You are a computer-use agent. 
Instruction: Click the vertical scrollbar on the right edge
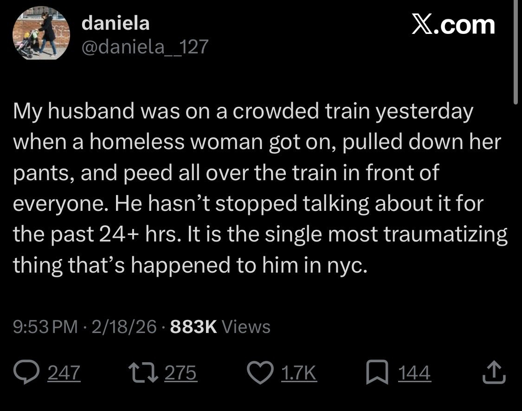[516, 51]
